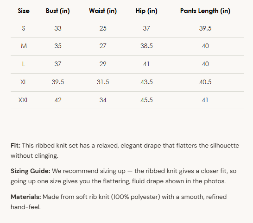
Task: Click the bold Fit: label
Action: (x=15, y=145)
